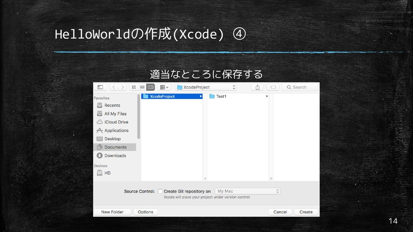Click the sidebar scrollbar
This screenshot has width=413, height=232.
[139, 117]
